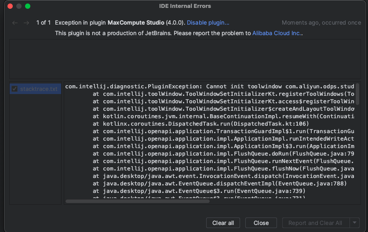Click the FlushQueue.doRun stacktrace line
This screenshot has width=368, height=232.
[x=223, y=154]
